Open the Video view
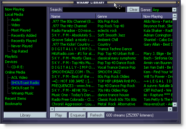The width and height of the screenshot is (186, 129). pyautogui.click(x=15, y=25)
